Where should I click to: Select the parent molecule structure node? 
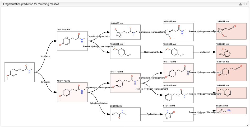[x=20, y=72]
